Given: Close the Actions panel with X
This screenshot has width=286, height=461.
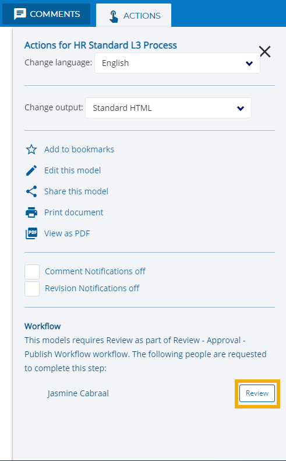Looking at the screenshot, I should 265,52.
